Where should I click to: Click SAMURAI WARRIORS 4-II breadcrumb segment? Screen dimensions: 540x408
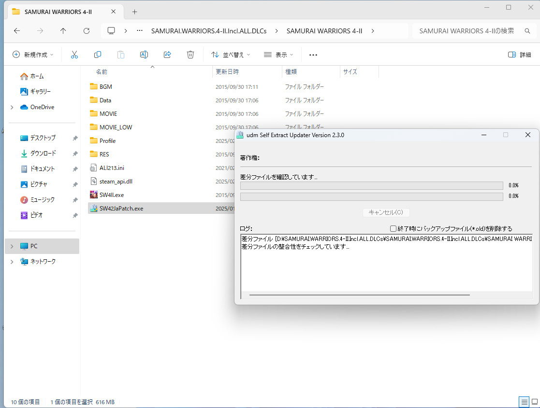point(324,31)
